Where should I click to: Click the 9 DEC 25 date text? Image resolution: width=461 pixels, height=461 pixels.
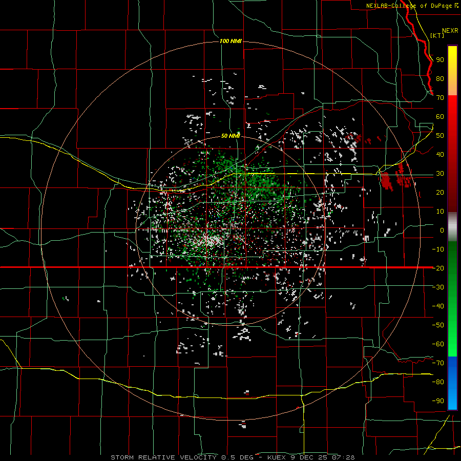pos(308,457)
